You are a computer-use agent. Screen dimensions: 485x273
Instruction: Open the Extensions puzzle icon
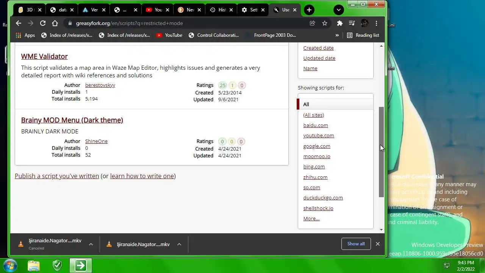[340, 23]
